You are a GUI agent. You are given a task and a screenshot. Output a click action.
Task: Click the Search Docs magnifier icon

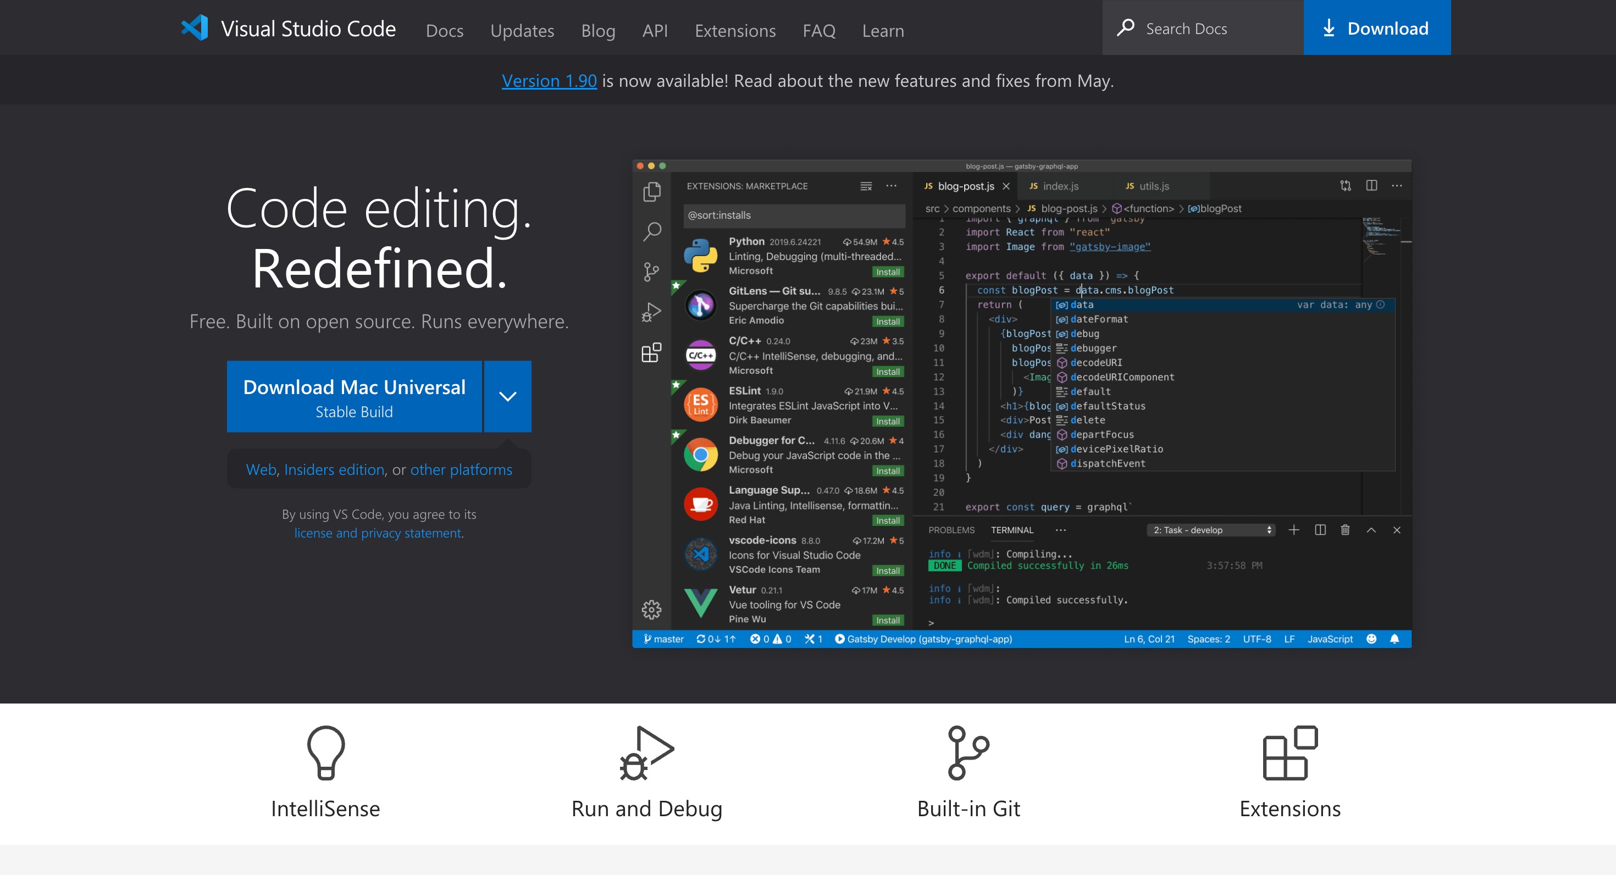(x=1126, y=27)
